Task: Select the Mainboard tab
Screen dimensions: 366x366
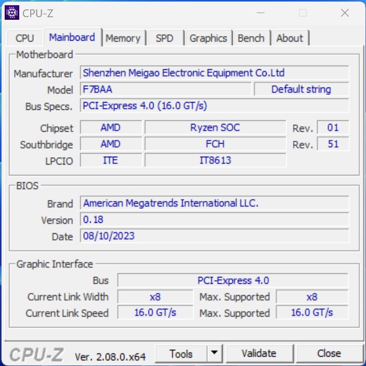Action: (72, 37)
